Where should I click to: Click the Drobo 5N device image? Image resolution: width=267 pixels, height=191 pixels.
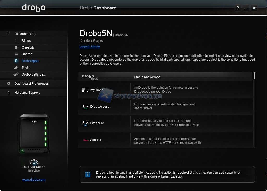[x=34, y=134]
